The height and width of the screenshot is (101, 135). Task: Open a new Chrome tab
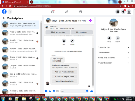32,2
